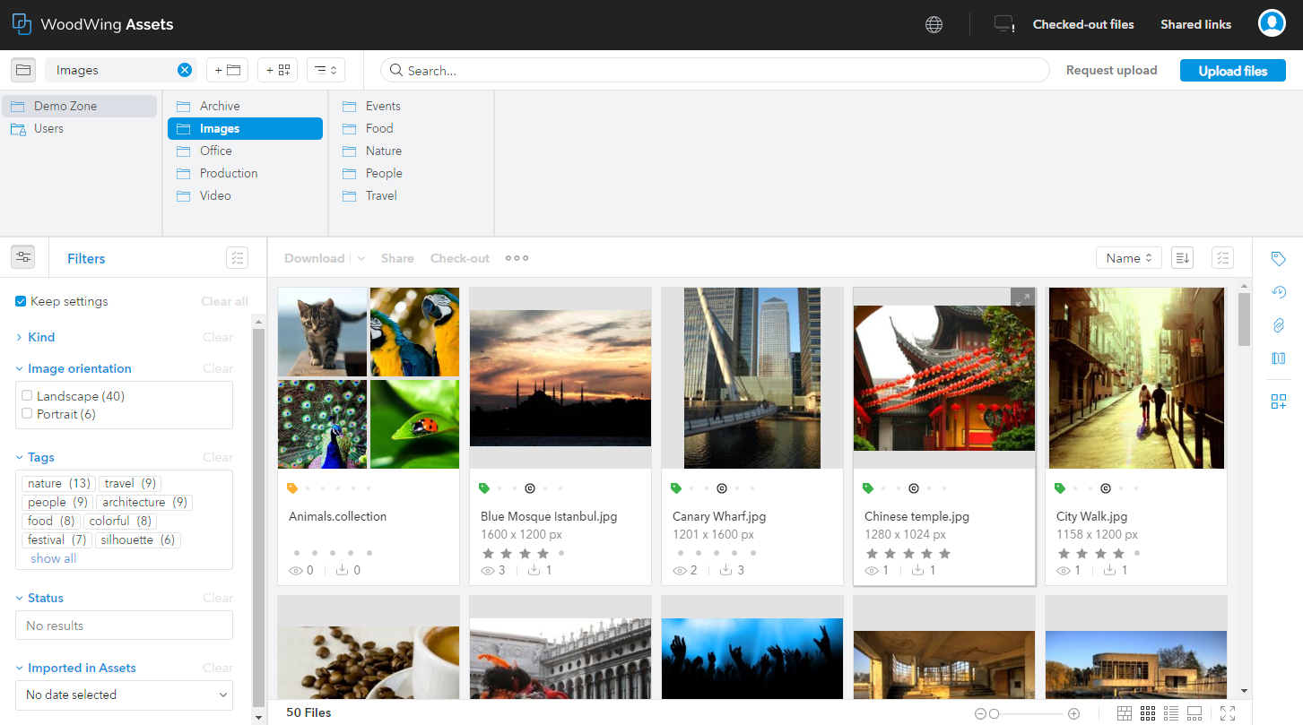The height and width of the screenshot is (725, 1303).
Task: Click the thumbnail zoom-in plus button
Action: pyautogui.click(x=1073, y=713)
